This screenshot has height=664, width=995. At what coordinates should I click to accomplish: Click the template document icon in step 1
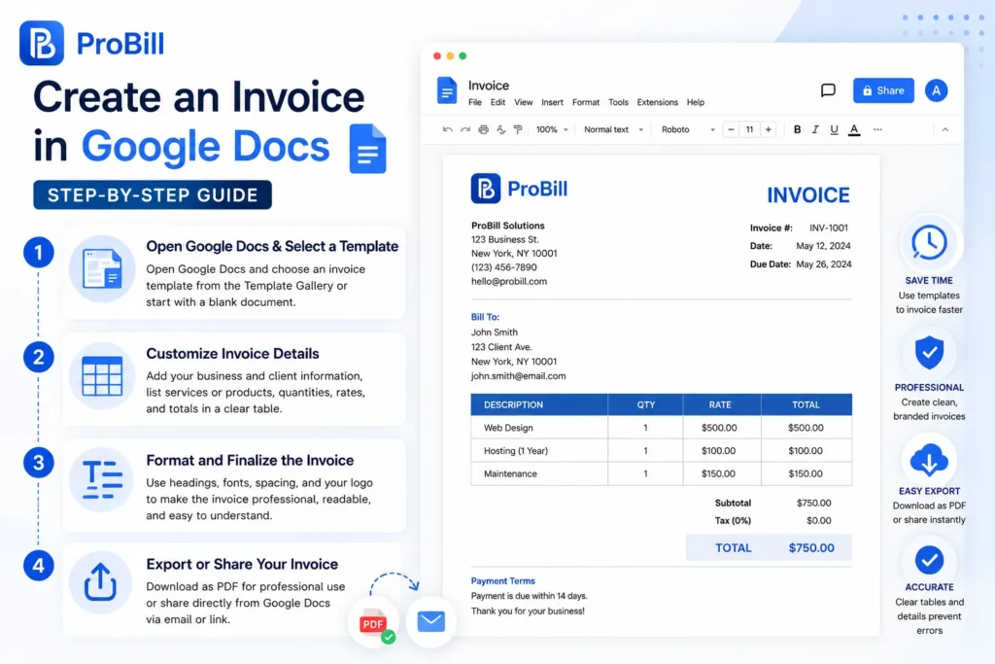(x=101, y=268)
